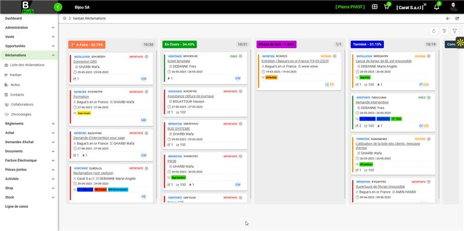464x231 pixels.
Task: Open gear on Demande d'intervention pour sage card
Action: [x=147, y=133]
